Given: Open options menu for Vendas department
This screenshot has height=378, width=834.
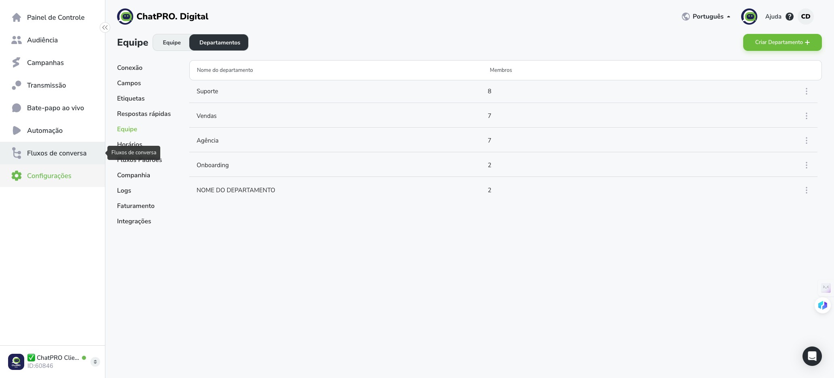Looking at the screenshot, I should 807,116.
